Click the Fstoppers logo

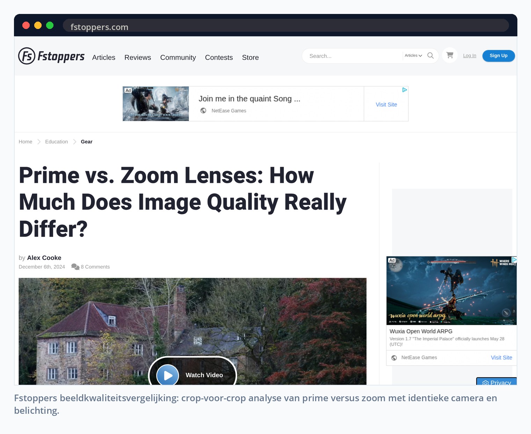[x=51, y=56]
